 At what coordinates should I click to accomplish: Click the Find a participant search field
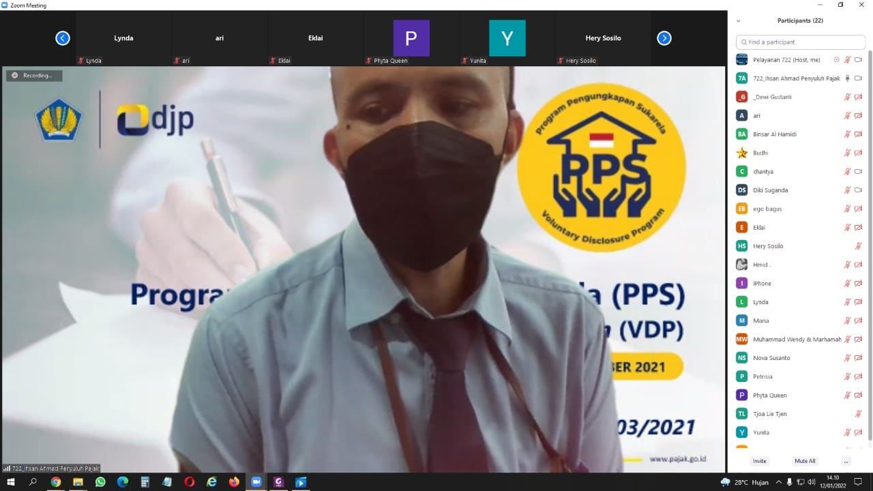point(801,42)
